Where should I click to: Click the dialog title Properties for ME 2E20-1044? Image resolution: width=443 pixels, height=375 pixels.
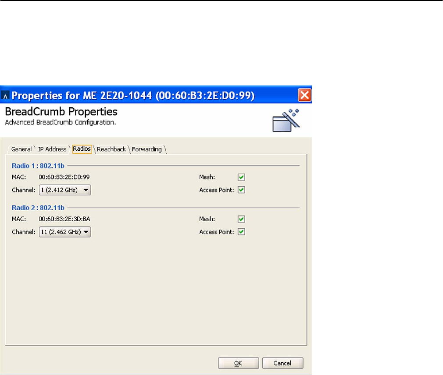point(133,96)
